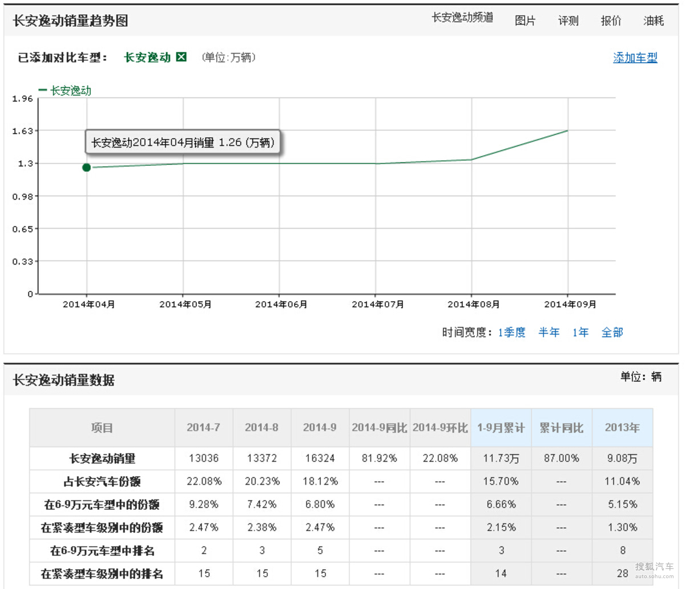Click the 长安逸动销量 row label
Viewport: 685px width, 589px height.
(102, 458)
